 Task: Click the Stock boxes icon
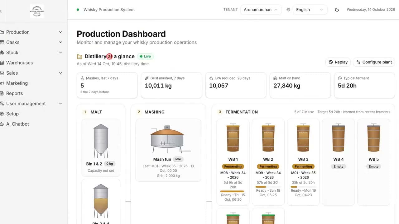[2, 53]
